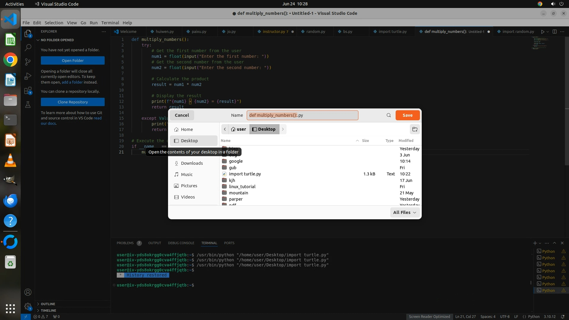Toggle Screen Reader Optimized status item
This screenshot has width=569, height=320.
coord(429,316)
